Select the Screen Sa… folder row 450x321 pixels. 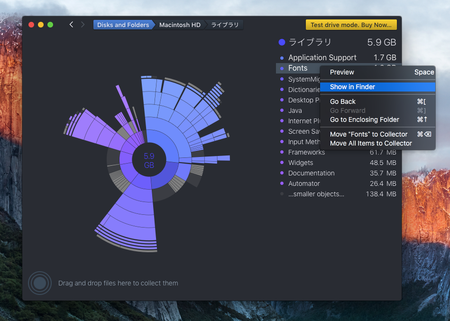pyautogui.click(x=298, y=131)
